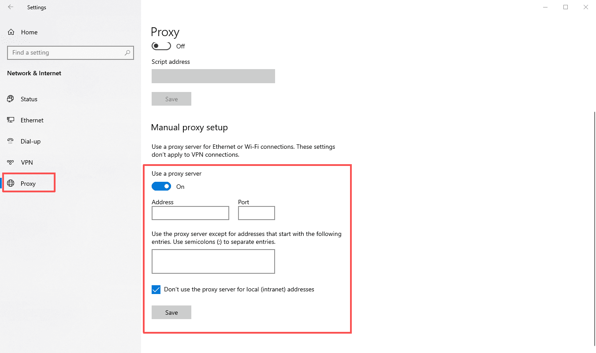This screenshot has height=353, width=596.
Task: Click the Port input field
Action: pyautogui.click(x=256, y=213)
